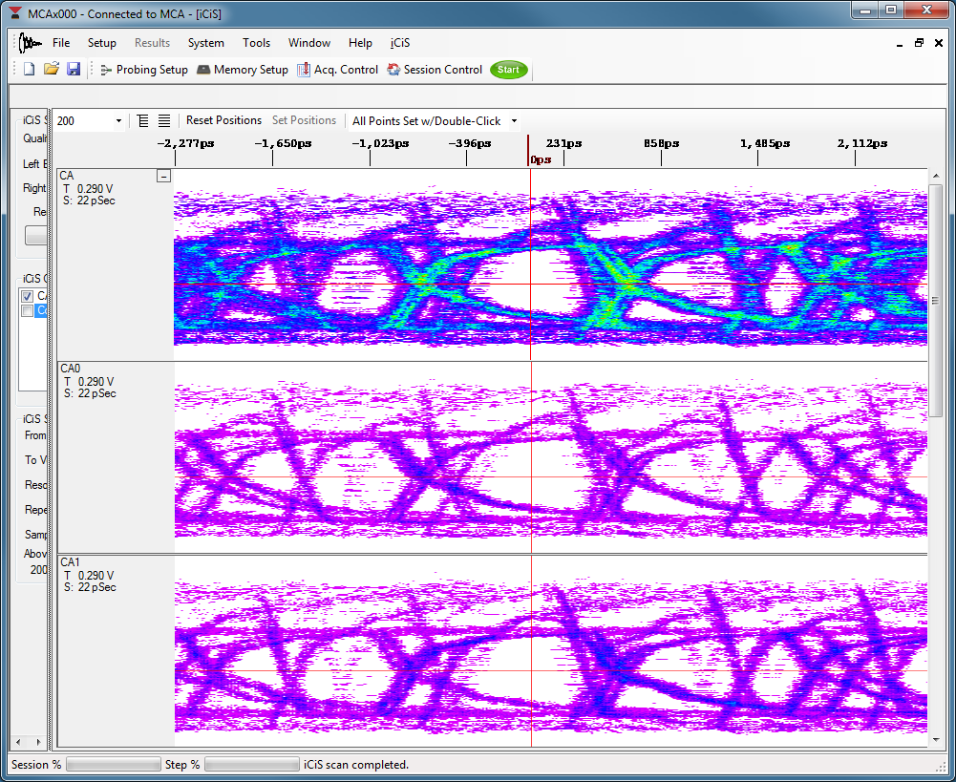
Task: Expand All Points Set w/Double-Click dropdown
Action: point(514,121)
